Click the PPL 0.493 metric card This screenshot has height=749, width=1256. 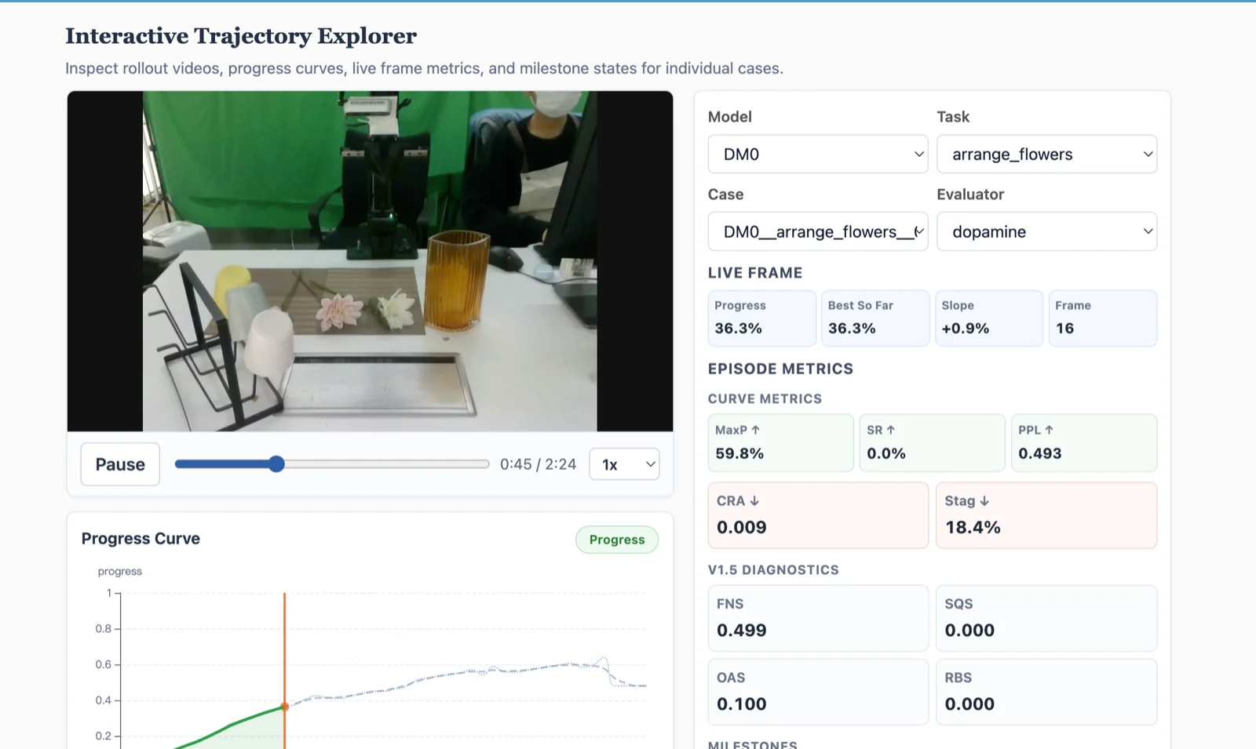1084,442
